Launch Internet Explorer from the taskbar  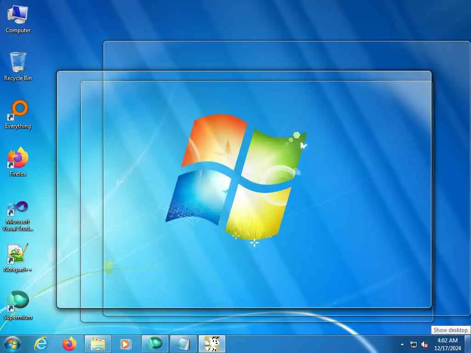point(41,344)
